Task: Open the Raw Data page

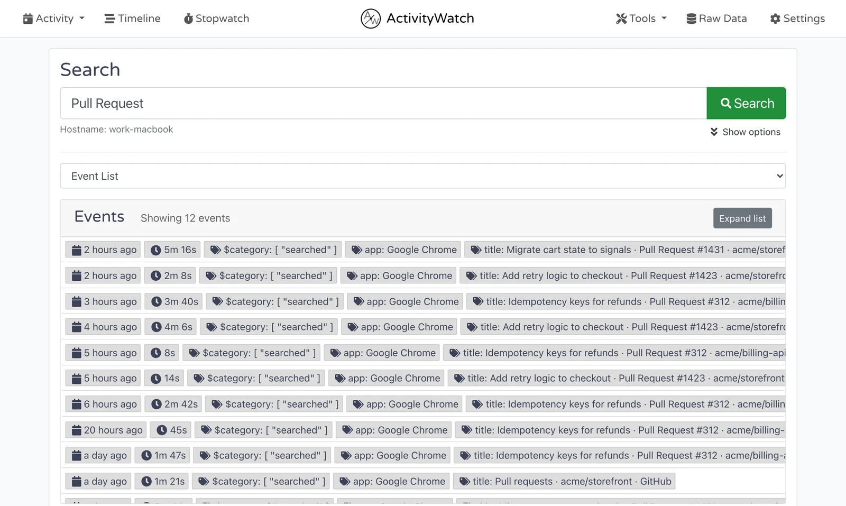Action: pyautogui.click(x=716, y=19)
